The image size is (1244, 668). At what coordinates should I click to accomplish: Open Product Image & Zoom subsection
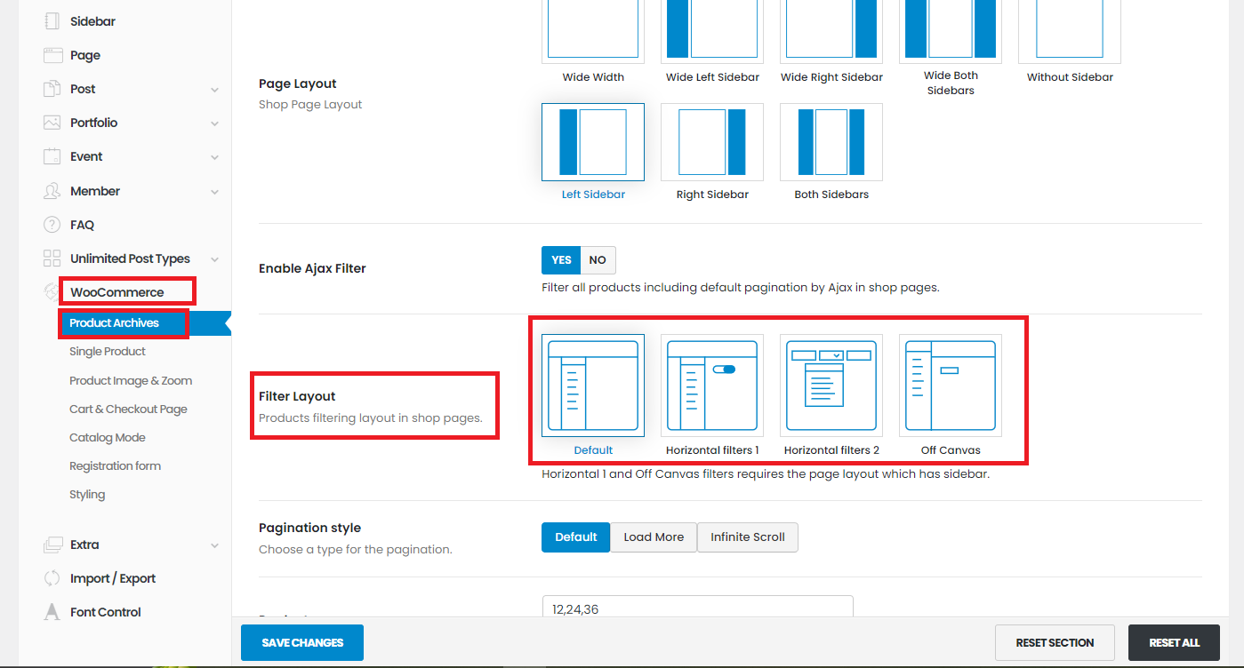click(x=131, y=380)
